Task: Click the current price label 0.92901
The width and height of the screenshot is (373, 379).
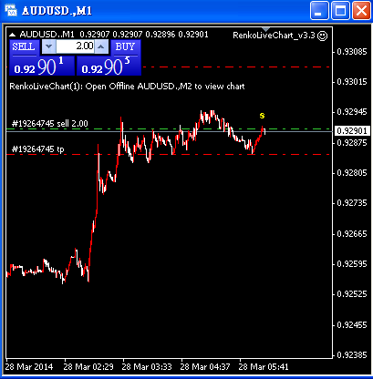Action: pos(352,131)
